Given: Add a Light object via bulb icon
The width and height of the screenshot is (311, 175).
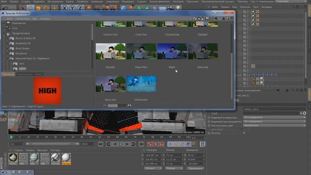Looking at the screenshot, I should point(178,8).
